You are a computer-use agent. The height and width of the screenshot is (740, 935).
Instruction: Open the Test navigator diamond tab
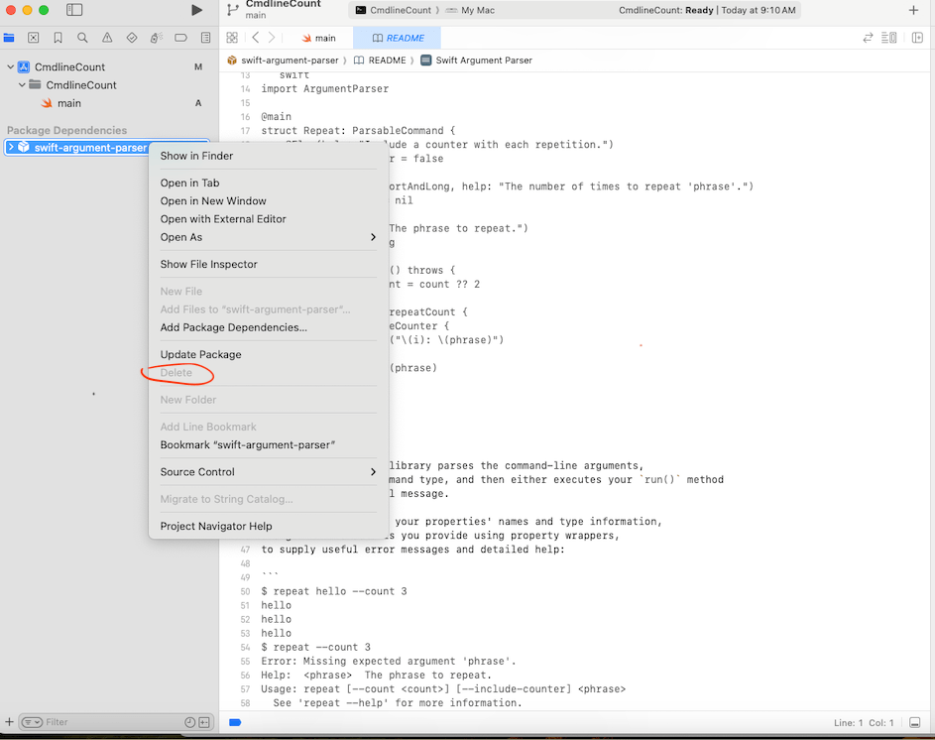point(132,38)
